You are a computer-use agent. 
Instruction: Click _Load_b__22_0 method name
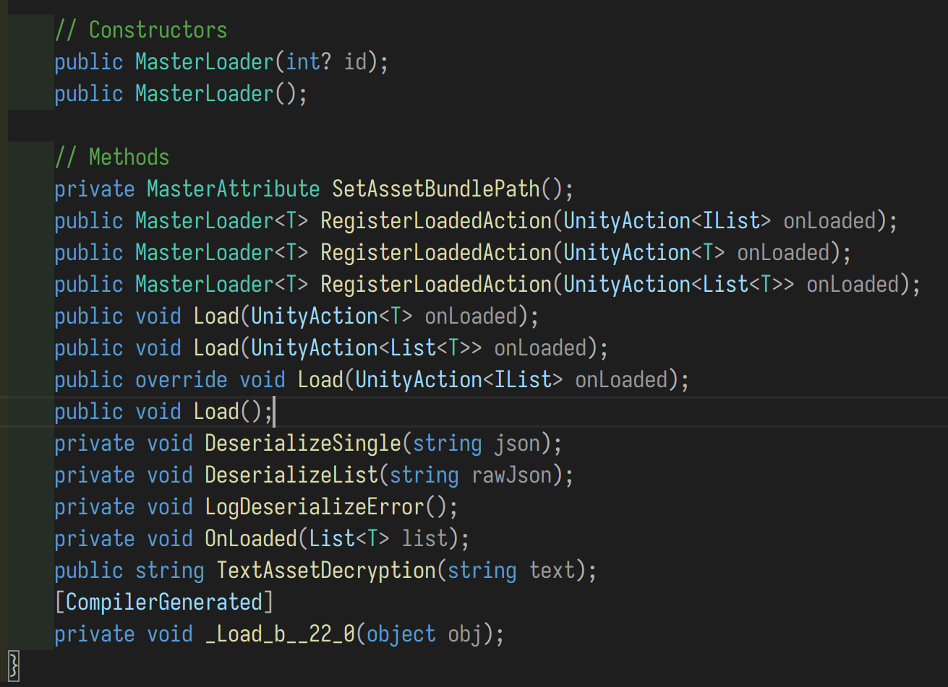280,634
